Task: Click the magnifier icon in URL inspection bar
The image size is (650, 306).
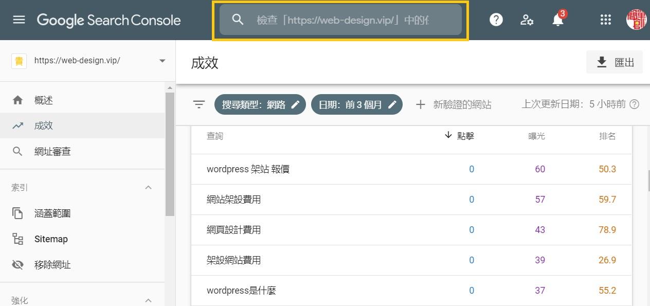Action: coord(238,20)
